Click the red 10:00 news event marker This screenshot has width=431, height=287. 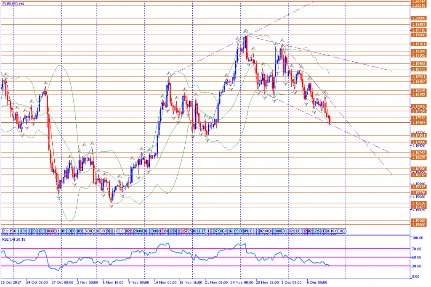click(51, 231)
